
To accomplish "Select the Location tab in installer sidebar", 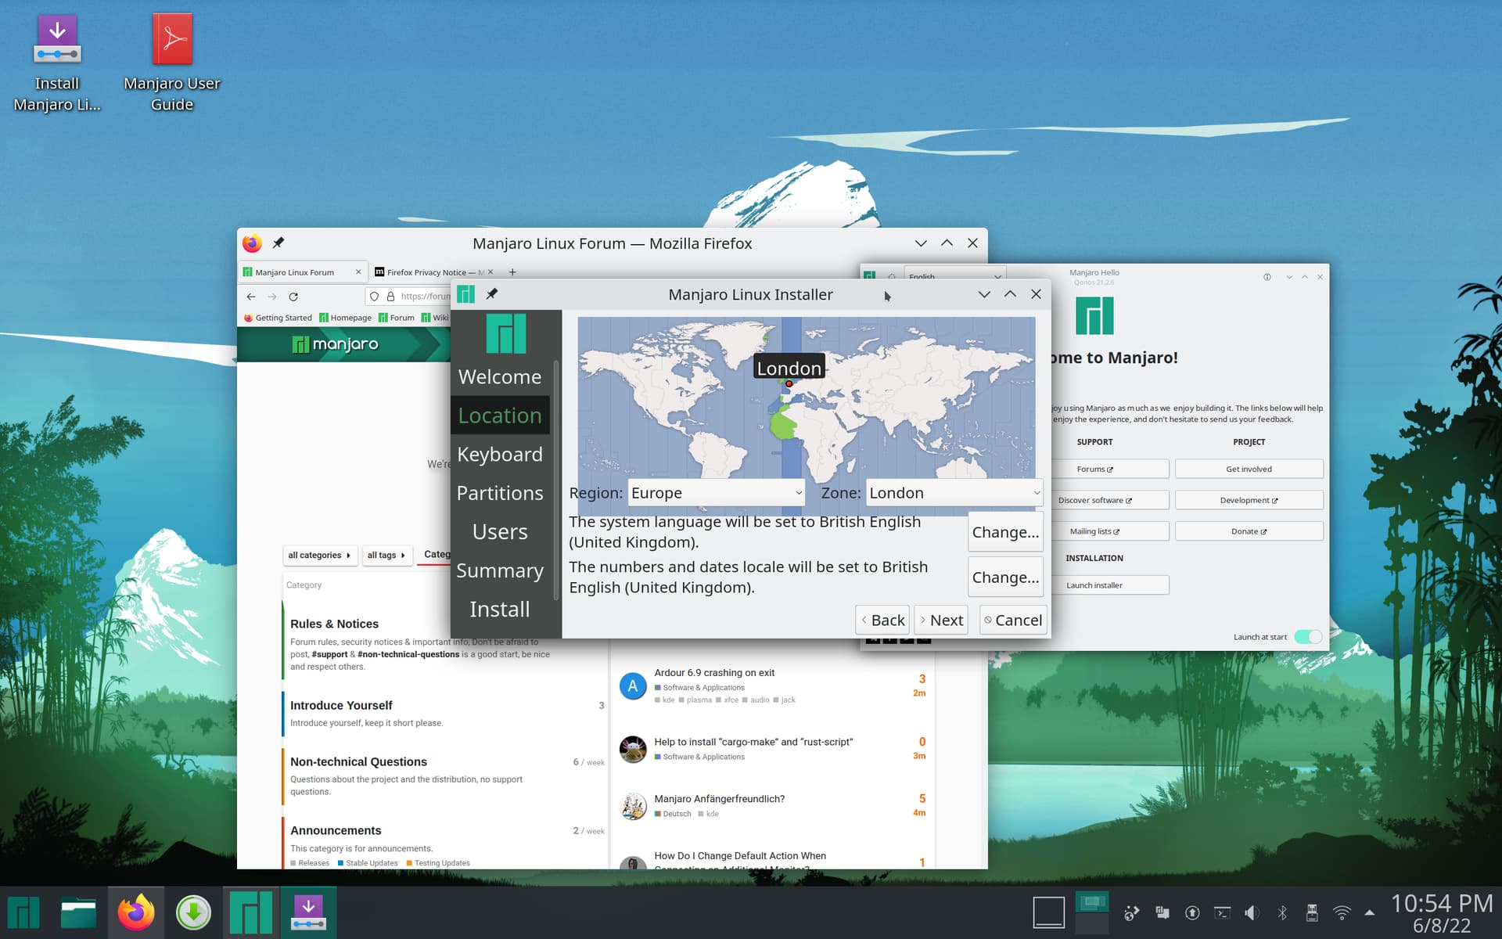I will click(x=500, y=416).
